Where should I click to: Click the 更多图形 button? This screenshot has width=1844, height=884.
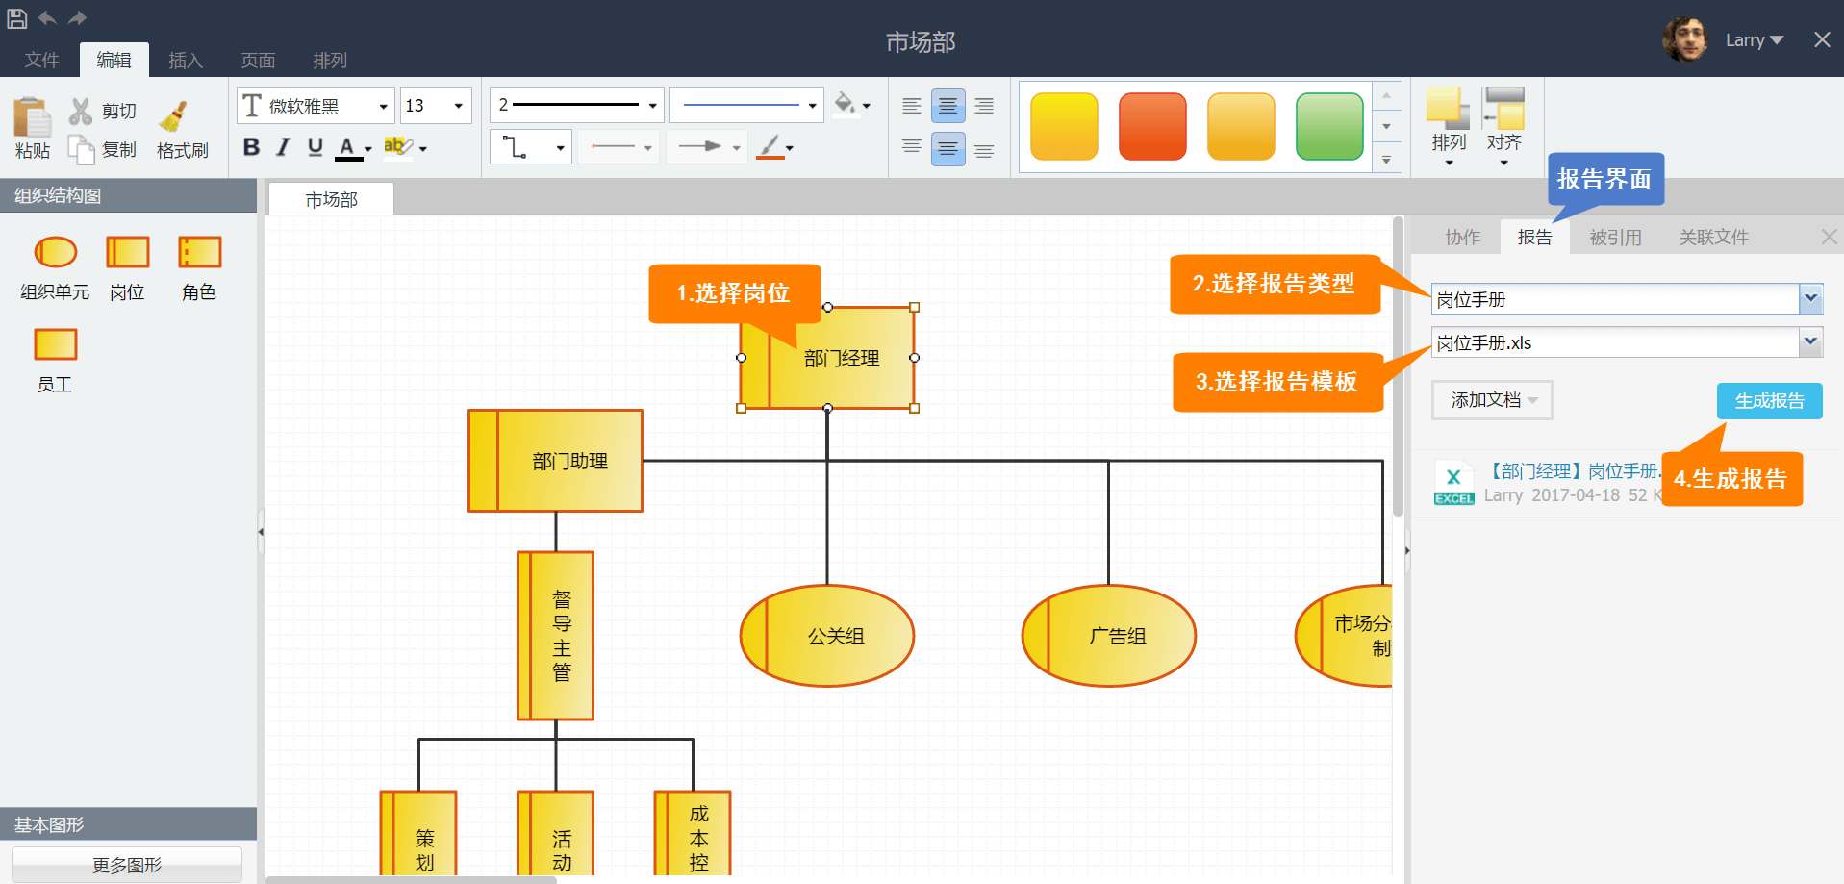127,864
